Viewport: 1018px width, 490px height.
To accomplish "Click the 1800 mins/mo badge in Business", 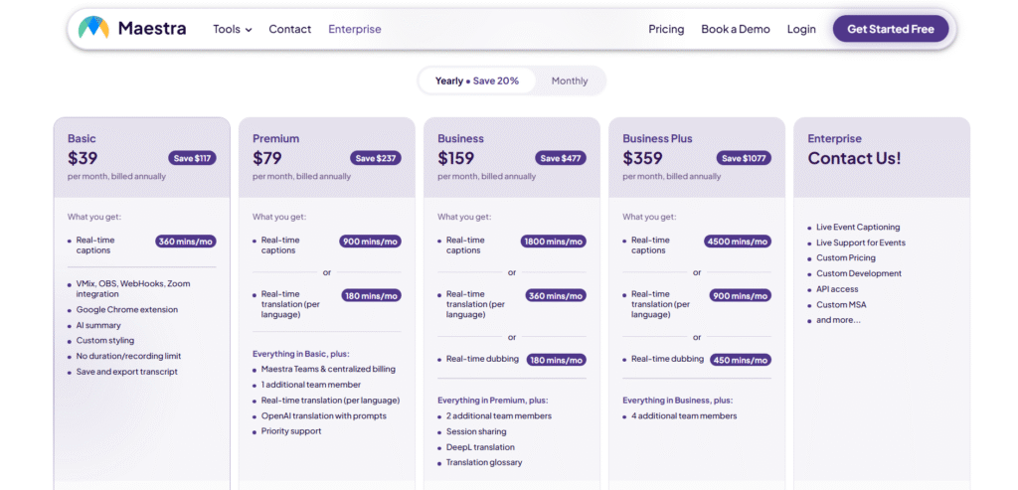I will [x=553, y=242].
